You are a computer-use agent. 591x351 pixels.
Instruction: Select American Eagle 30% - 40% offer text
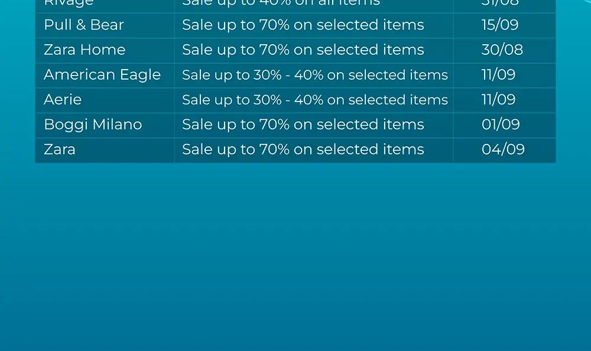tap(315, 75)
